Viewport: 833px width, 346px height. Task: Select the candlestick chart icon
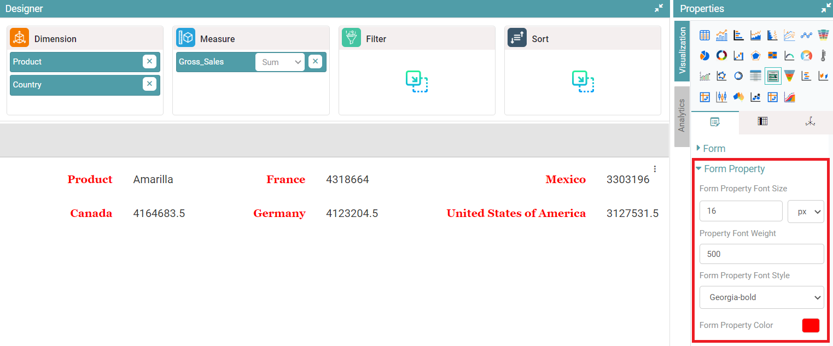pos(721,97)
